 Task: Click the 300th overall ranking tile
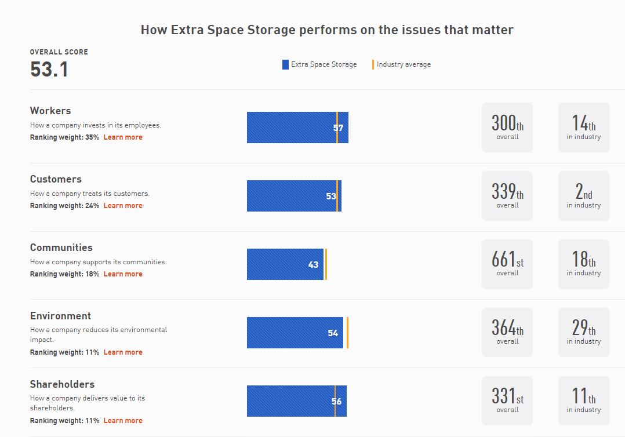click(x=507, y=128)
